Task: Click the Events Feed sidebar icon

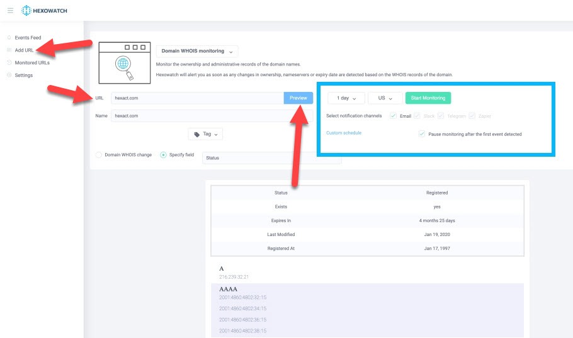Action: point(9,38)
